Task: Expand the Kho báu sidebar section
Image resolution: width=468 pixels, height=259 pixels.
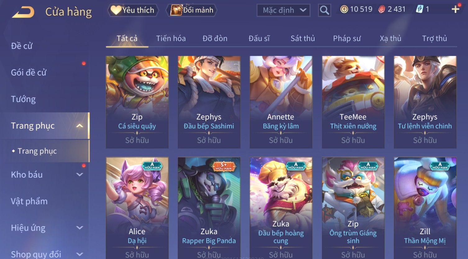Action: (80, 175)
